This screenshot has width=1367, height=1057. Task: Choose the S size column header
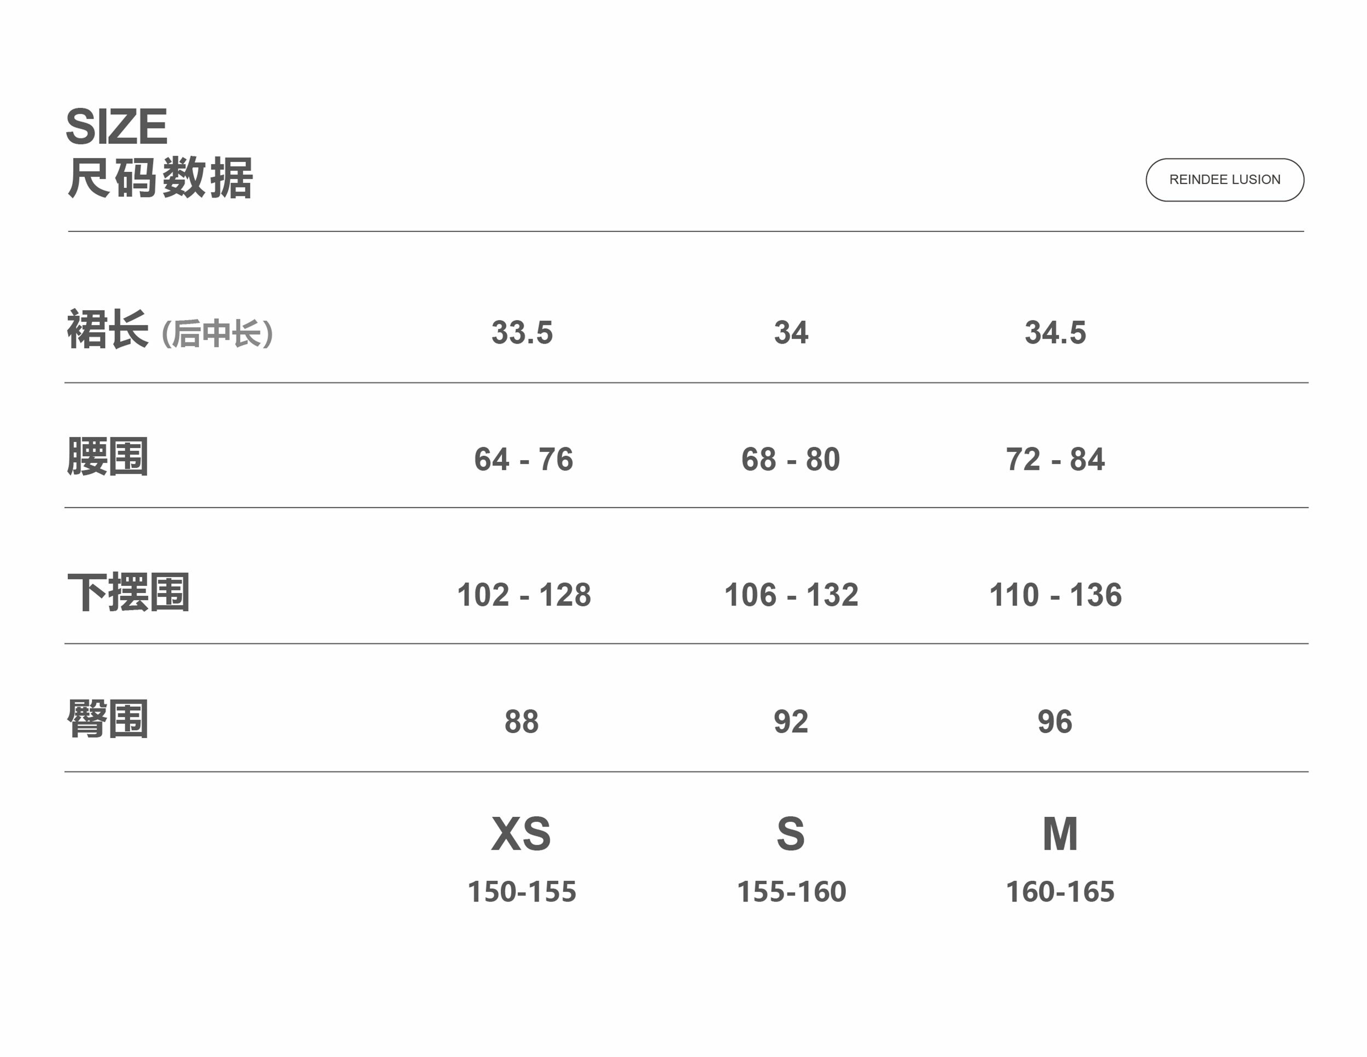pos(791,834)
